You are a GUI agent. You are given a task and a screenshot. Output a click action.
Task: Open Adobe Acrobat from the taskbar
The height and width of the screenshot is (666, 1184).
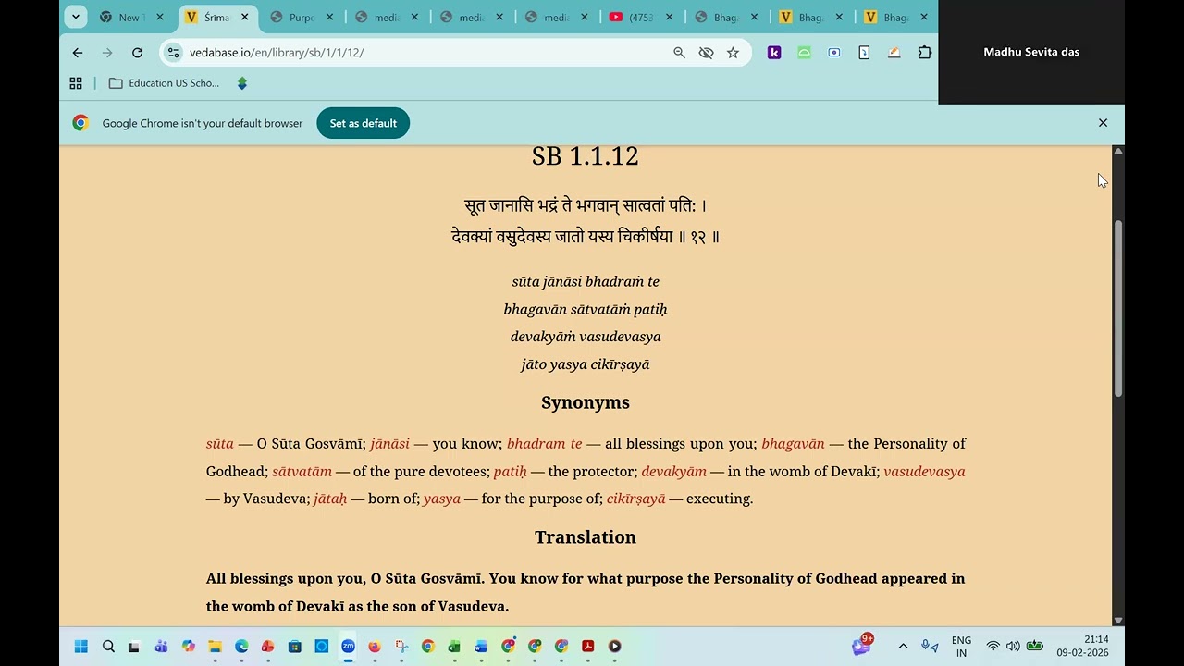tap(587, 647)
